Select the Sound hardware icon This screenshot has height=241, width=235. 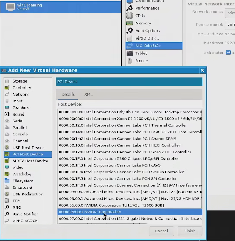(7, 114)
